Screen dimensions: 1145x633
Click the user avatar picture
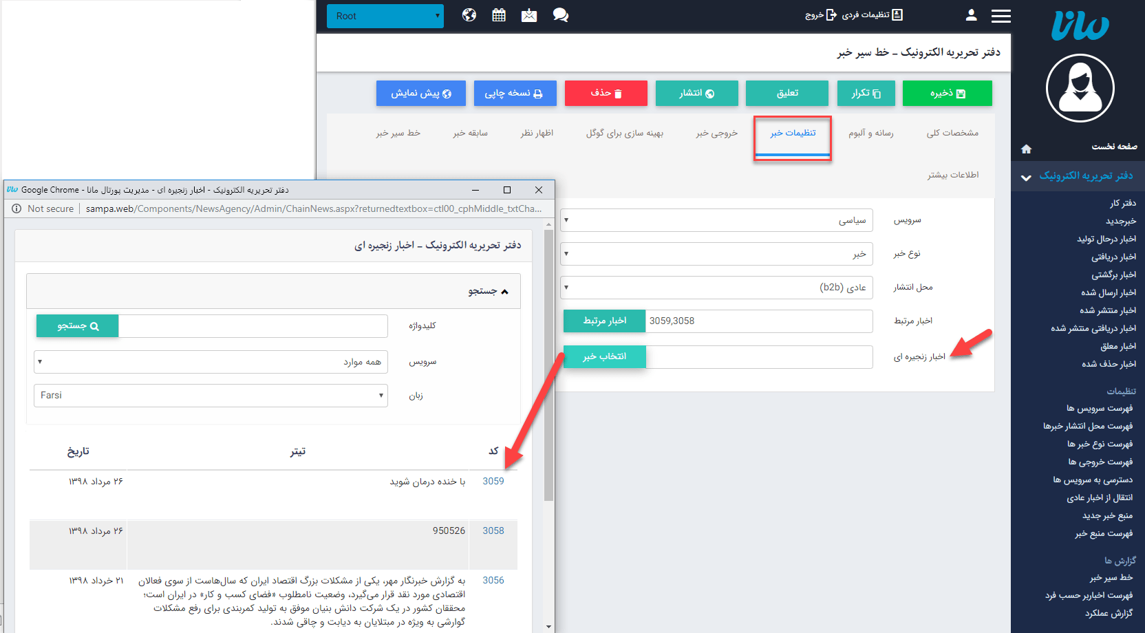[x=1079, y=88]
